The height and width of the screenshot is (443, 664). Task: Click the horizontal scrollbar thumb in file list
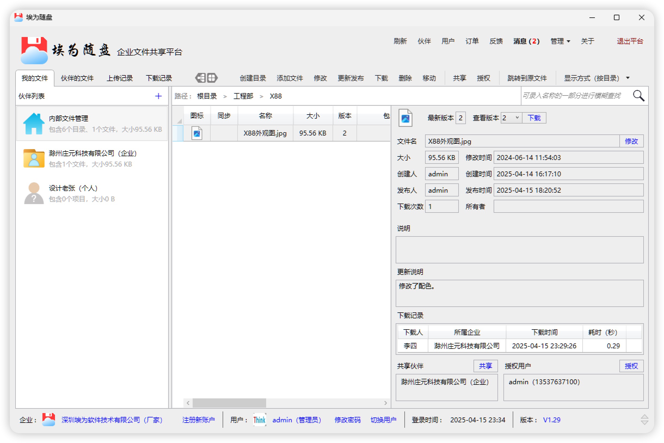coord(229,403)
